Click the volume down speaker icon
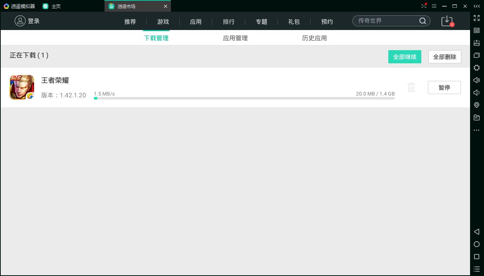This screenshot has height=276, width=484. [x=477, y=93]
